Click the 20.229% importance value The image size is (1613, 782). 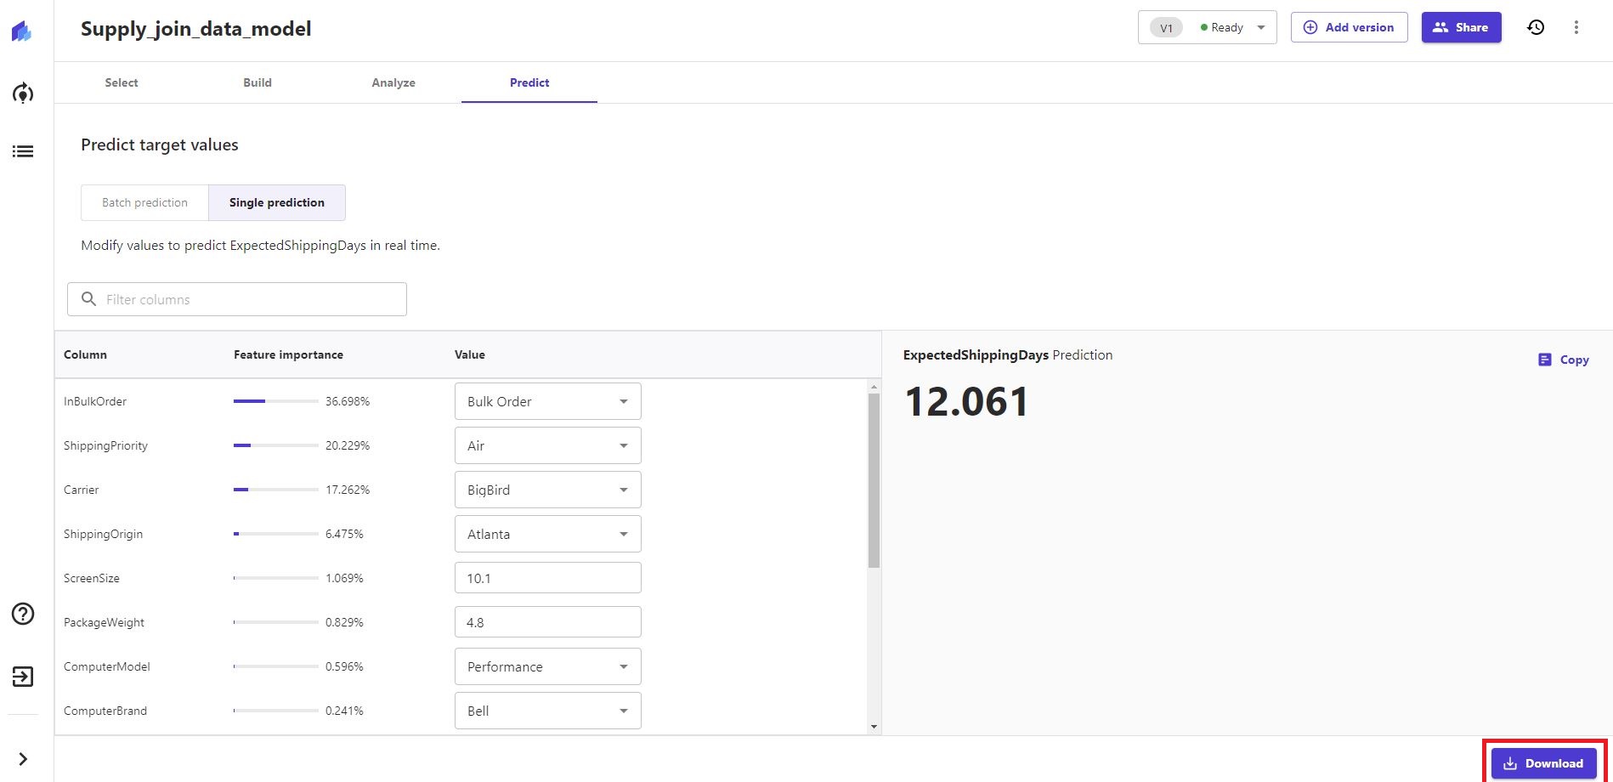(x=348, y=445)
